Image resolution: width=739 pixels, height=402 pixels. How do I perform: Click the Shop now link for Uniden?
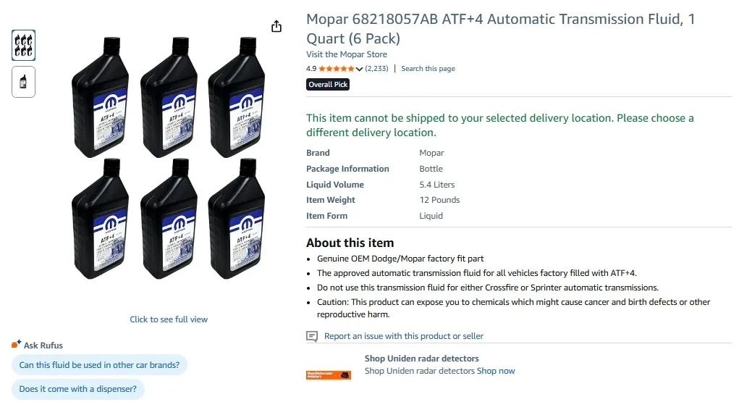tap(496, 371)
